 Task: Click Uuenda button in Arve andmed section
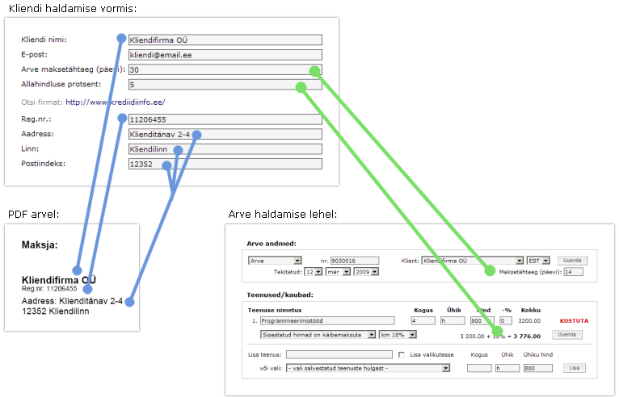click(x=572, y=261)
